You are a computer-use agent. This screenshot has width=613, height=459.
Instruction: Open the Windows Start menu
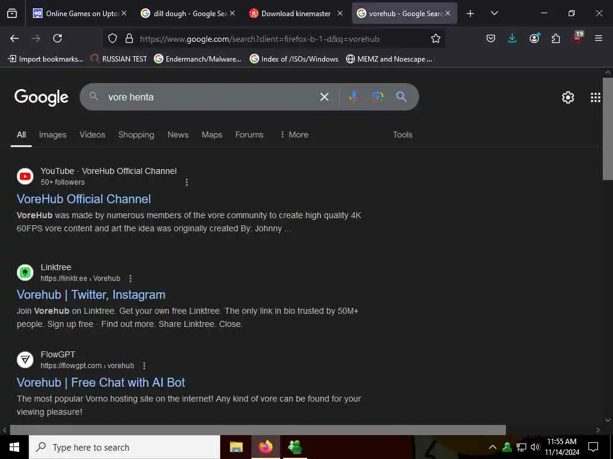pyautogui.click(x=14, y=447)
